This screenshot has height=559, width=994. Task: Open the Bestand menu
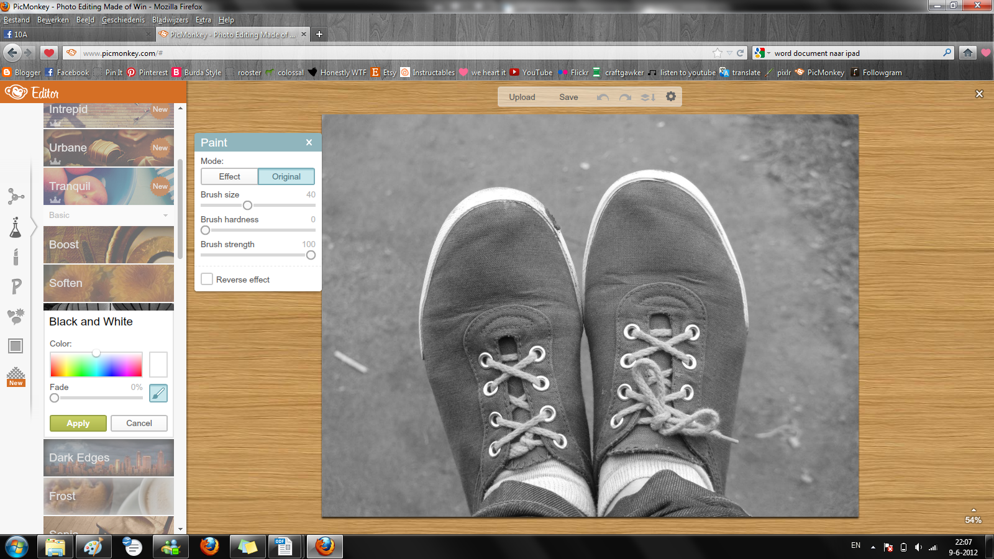[x=17, y=20]
